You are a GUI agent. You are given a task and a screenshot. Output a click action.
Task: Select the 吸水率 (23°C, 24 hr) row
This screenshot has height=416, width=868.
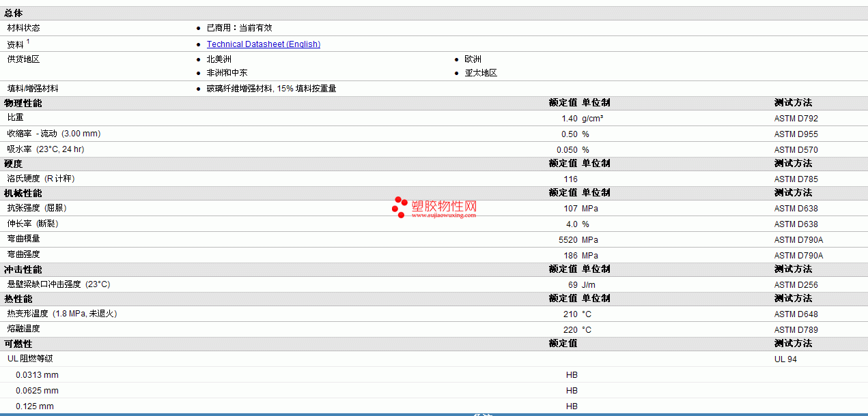tap(434, 149)
